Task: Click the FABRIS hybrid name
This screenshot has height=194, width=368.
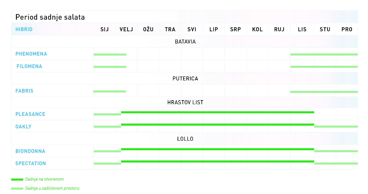Action: (25, 91)
